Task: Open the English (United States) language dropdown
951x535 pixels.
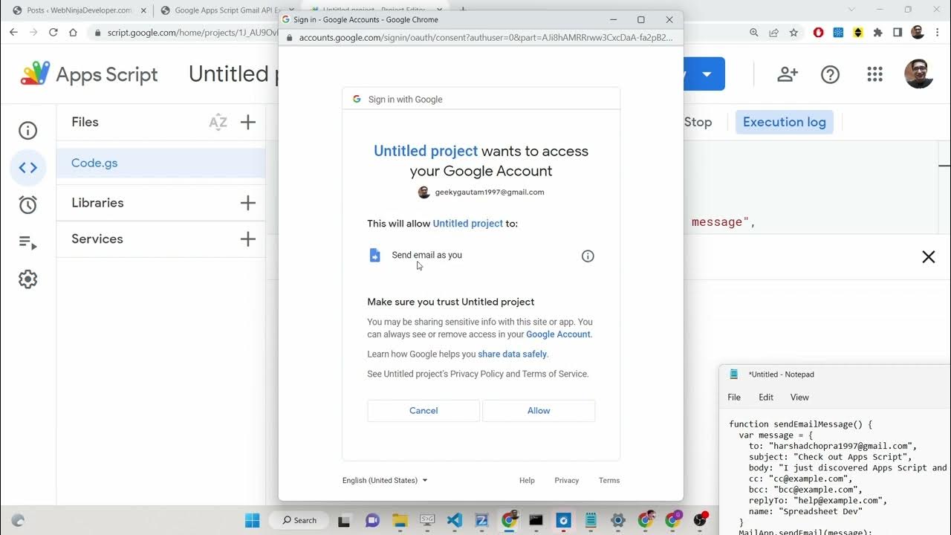Action: click(385, 481)
